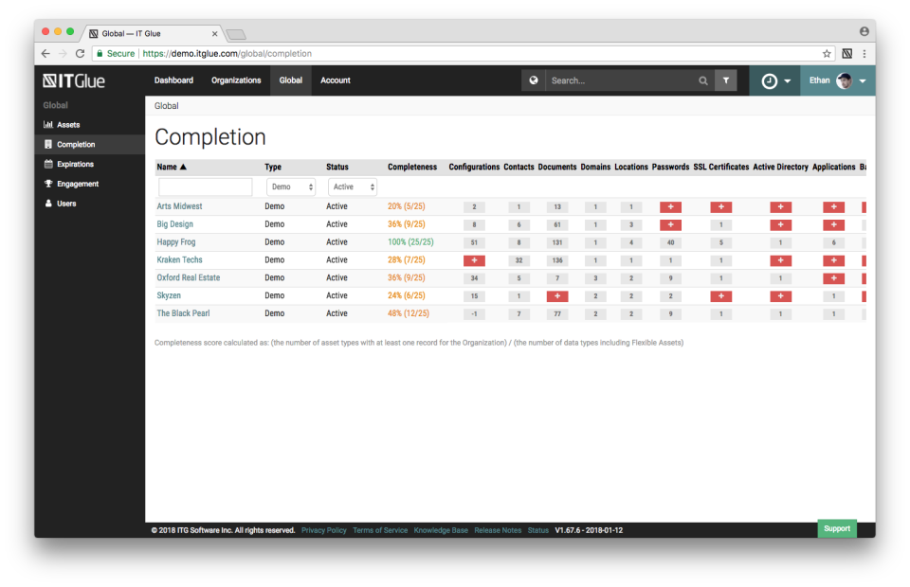Switch to the Organizations navigation item
This screenshot has height=587, width=910.
click(235, 80)
